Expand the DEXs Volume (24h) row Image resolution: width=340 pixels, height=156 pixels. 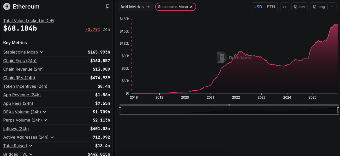click(45, 112)
